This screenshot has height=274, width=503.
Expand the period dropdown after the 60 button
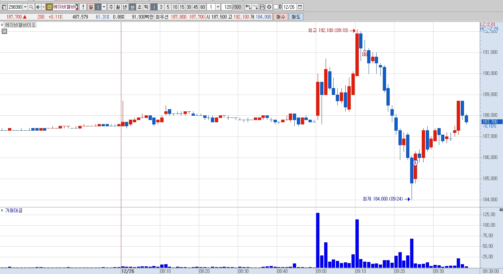tap(218, 7)
